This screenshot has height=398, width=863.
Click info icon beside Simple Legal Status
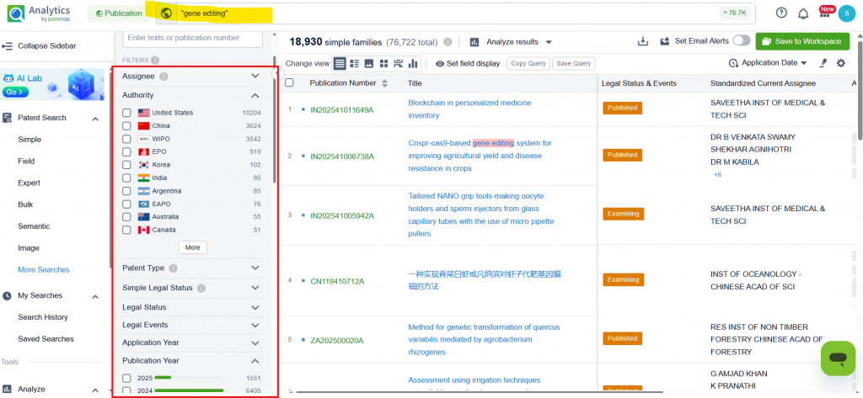[201, 288]
